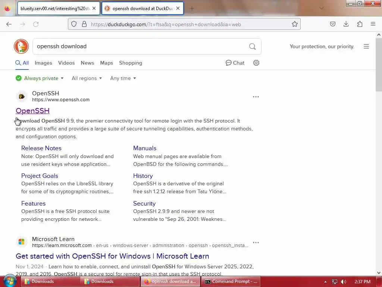Open the Security sitelink

144,204
